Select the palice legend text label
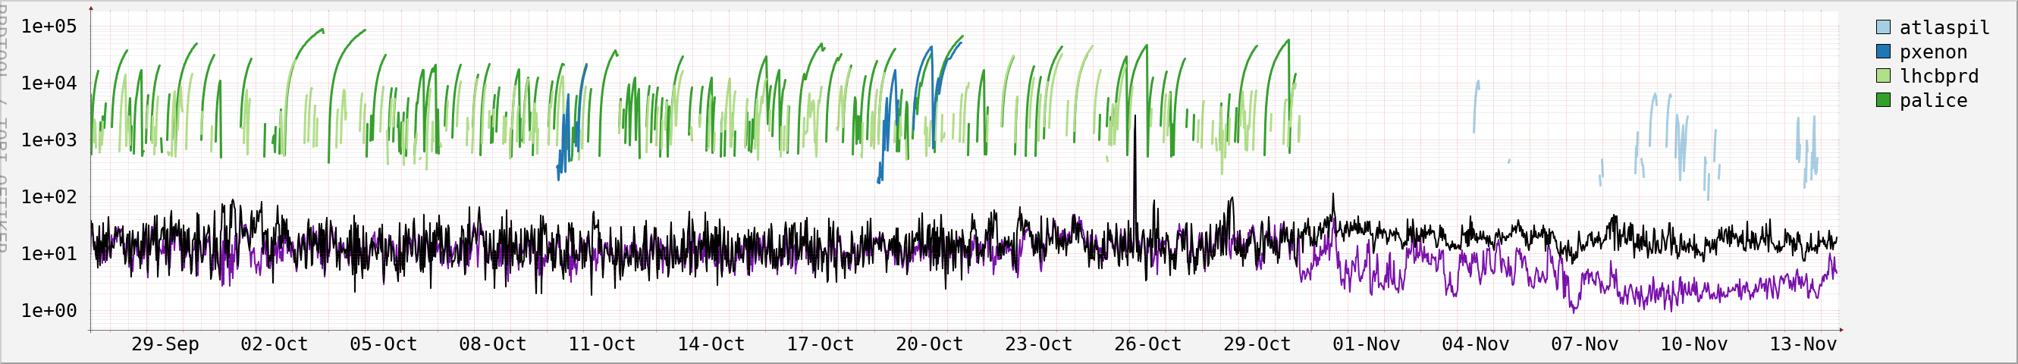Image resolution: width=2018 pixels, height=364 pixels. point(1932,100)
